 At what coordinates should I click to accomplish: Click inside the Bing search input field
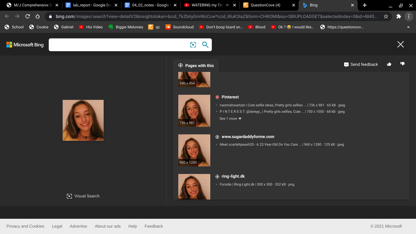pos(119,45)
